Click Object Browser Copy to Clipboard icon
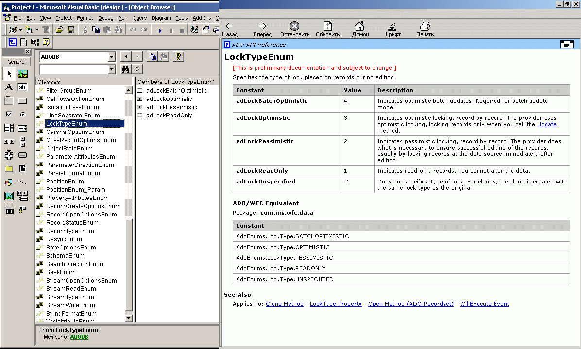Image resolution: width=581 pixels, height=349 pixels. point(152,57)
